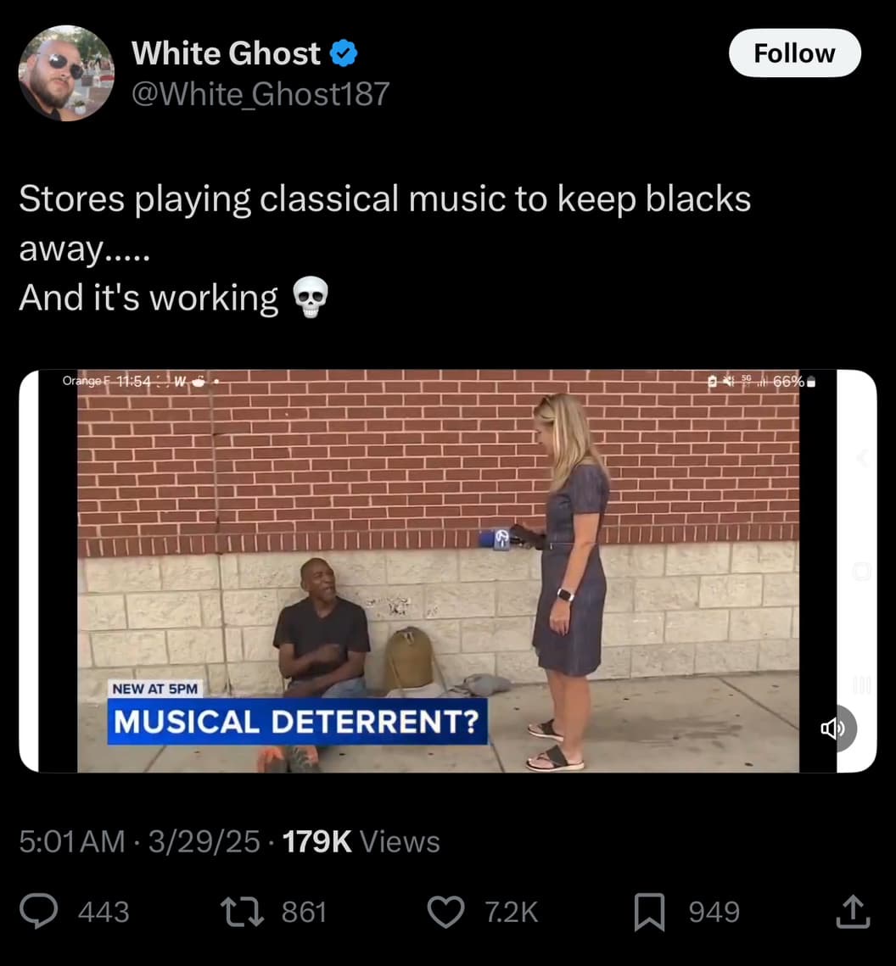Mute video using speaker icon

click(834, 729)
